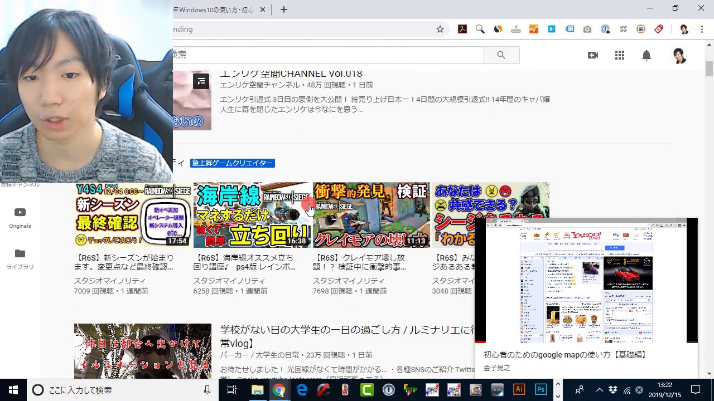Click the miniplayer video showing Yahoo page

coord(586,280)
